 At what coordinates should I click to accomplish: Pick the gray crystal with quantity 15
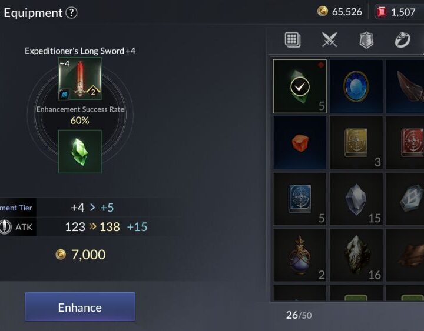(x=356, y=199)
